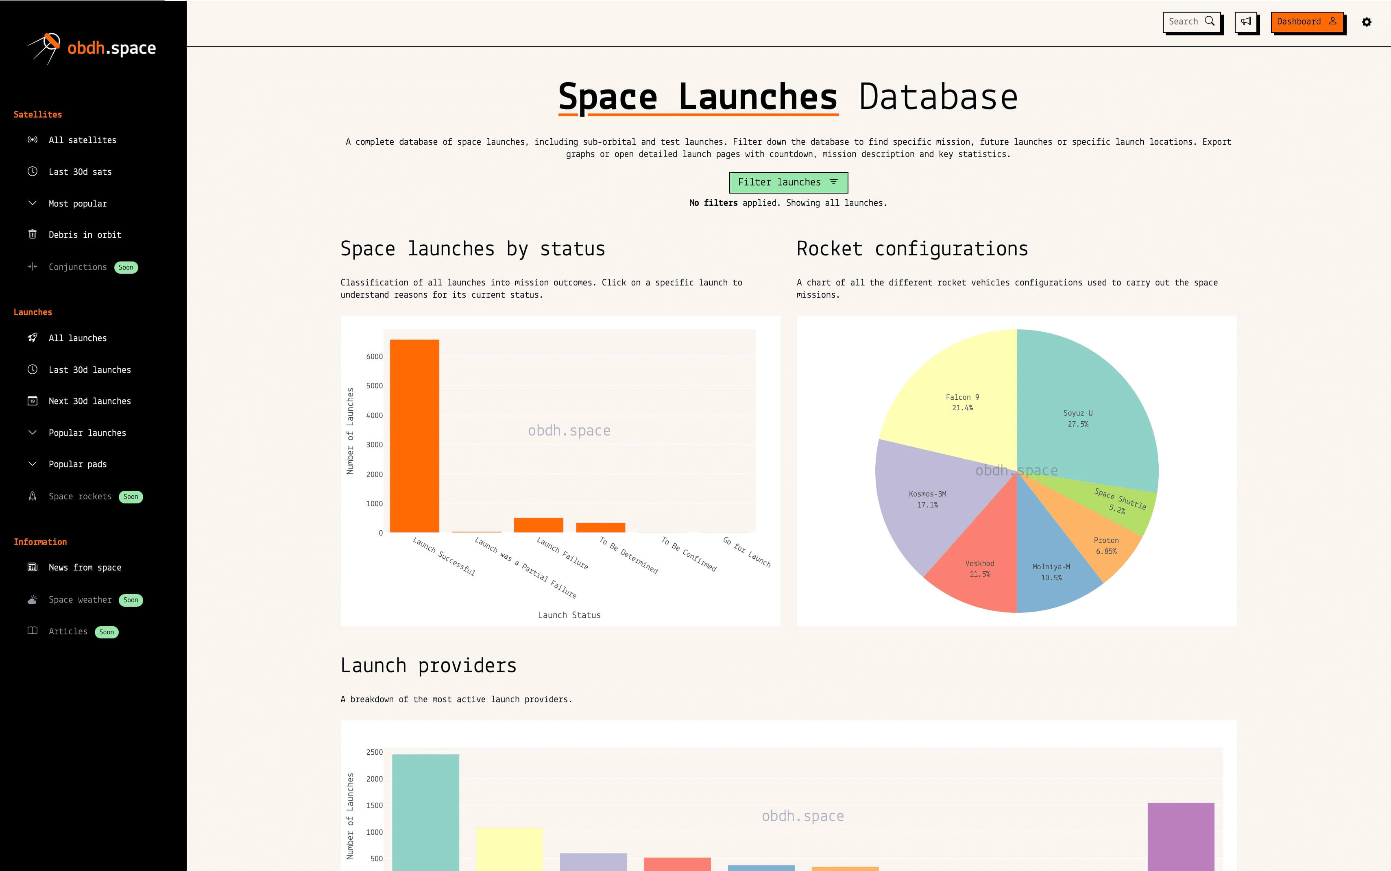1391x871 pixels.
Task: Click the Launch providers heading
Action: point(428,666)
